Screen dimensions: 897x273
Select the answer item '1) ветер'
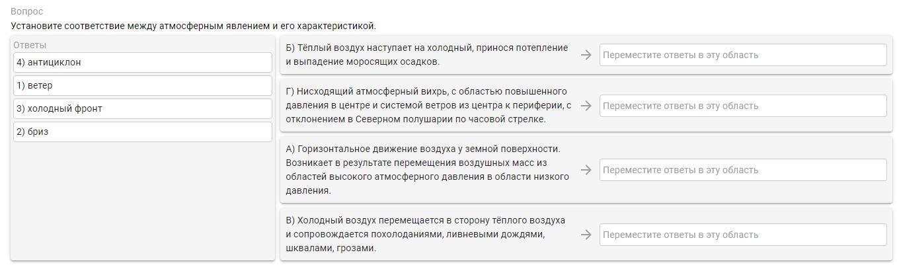pos(143,85)
